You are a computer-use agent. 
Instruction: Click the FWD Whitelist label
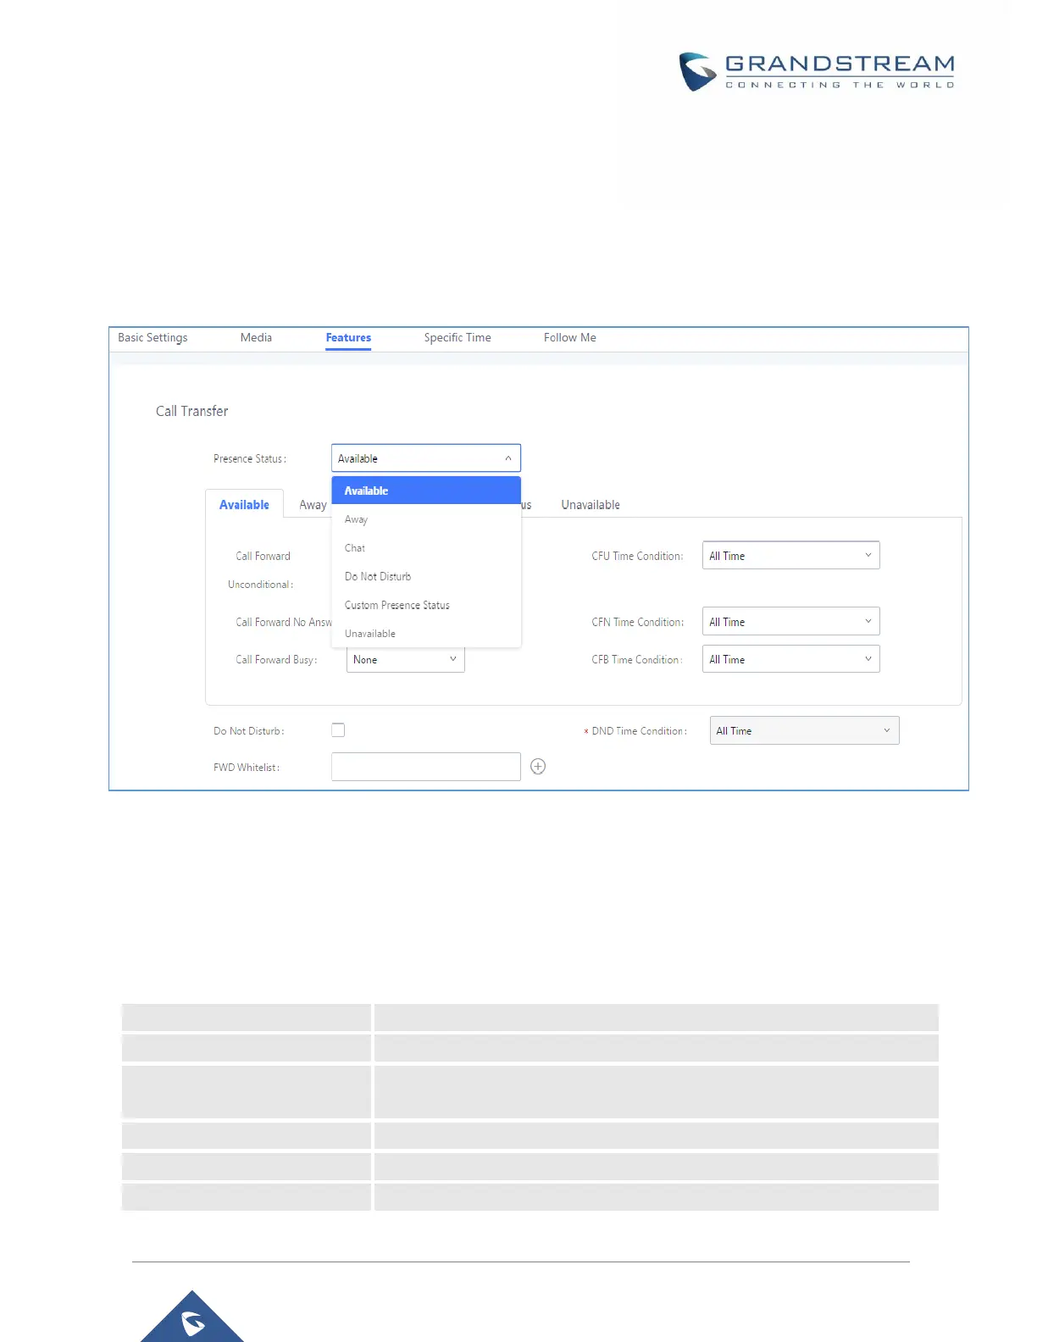[x=247, y=768]
